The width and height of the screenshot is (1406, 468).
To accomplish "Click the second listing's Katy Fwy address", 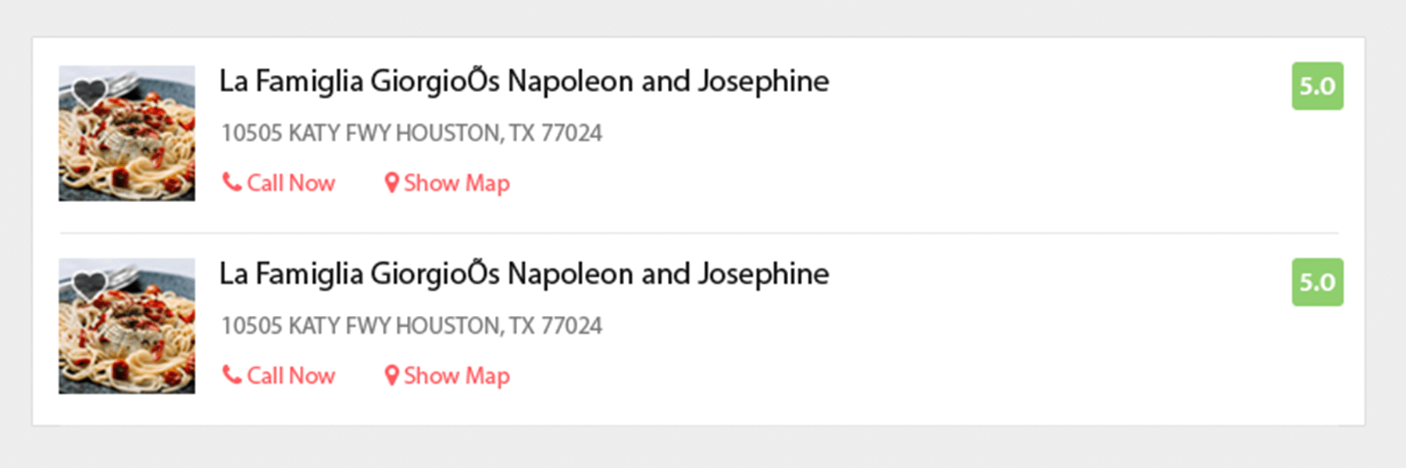I will pyautogui.click(x=411, y=326).
